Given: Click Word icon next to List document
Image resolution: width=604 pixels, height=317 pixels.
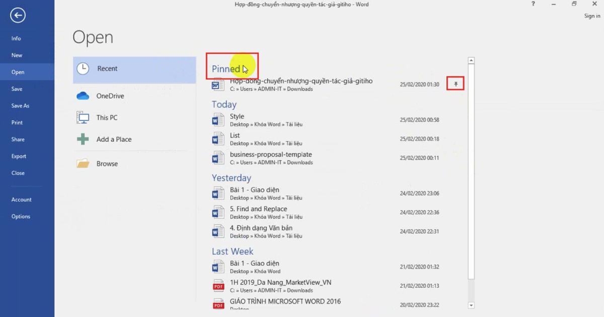Looking at the screenshot, I should point(218,139).
